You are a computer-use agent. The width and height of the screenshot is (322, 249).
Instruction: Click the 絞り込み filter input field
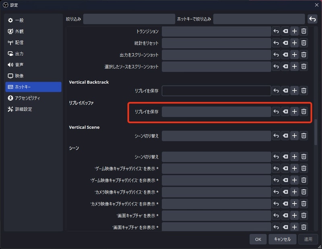click(x=129, y=18)
